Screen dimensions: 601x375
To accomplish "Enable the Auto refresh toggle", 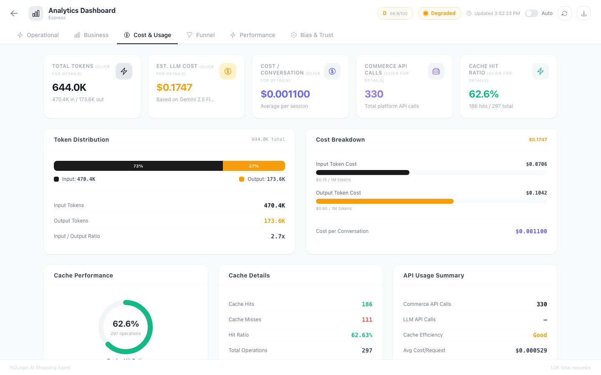I will 531,13.
